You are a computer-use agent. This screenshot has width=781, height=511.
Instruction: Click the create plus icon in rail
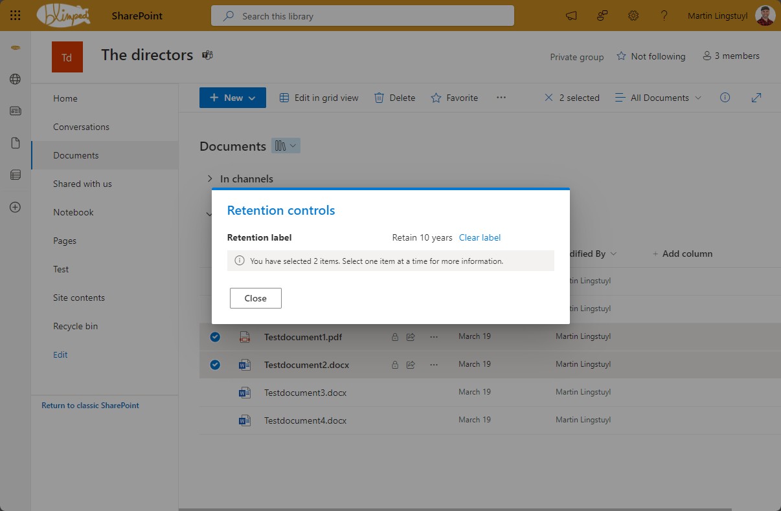[x=16, y=207]
